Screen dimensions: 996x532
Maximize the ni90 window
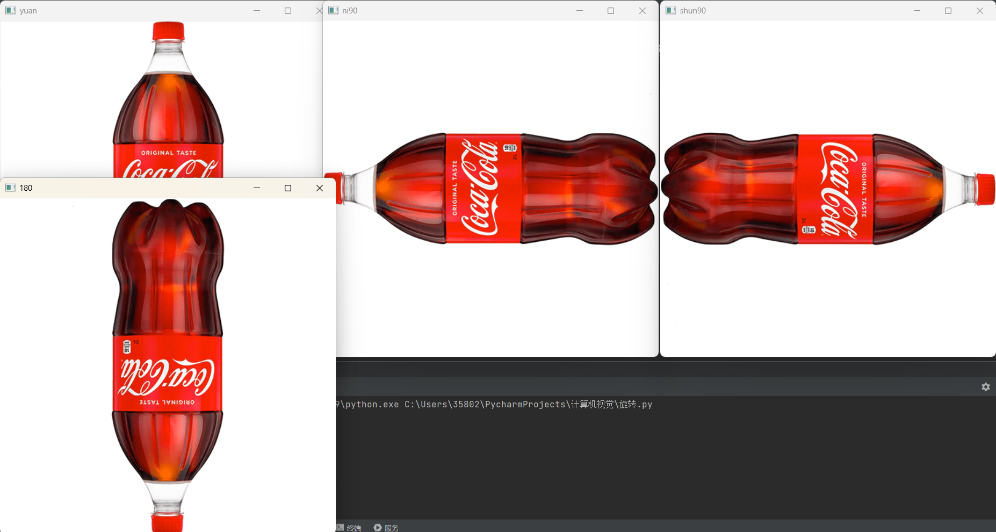[611, 11]
